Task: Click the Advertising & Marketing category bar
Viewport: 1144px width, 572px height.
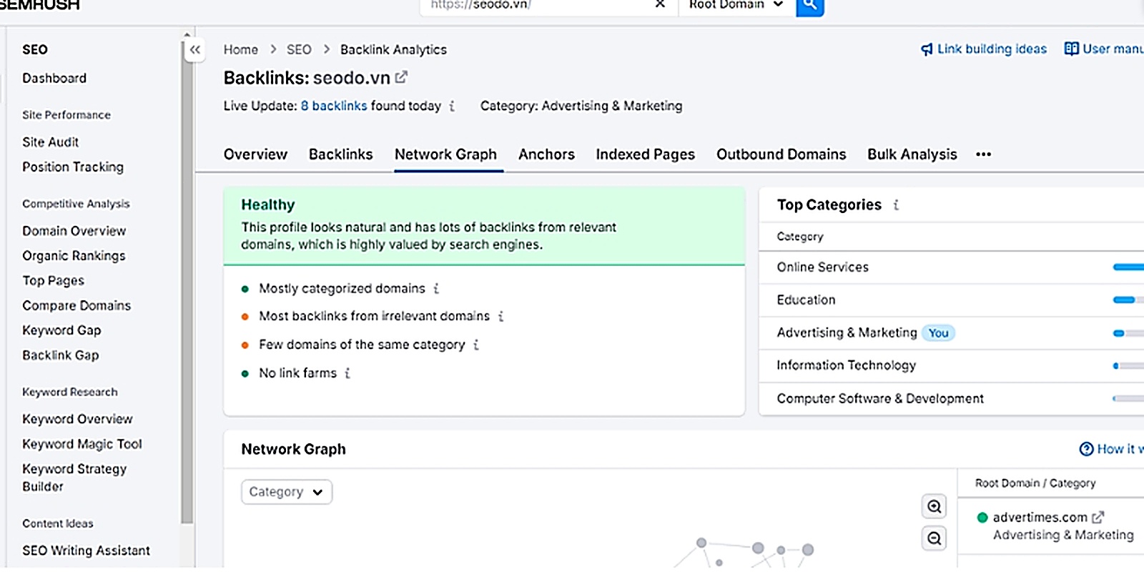Action: 1128,333
